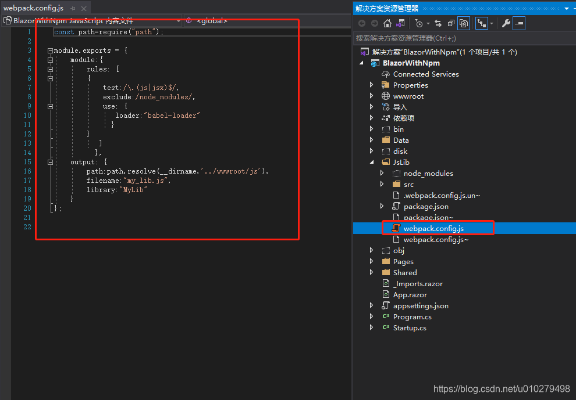Expand the obj folder
This screenshot has width=576, height=400.
(371, 250)
